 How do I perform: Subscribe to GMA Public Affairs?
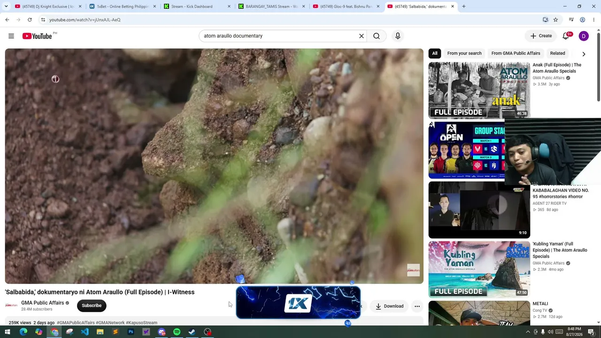coord(92,306)
